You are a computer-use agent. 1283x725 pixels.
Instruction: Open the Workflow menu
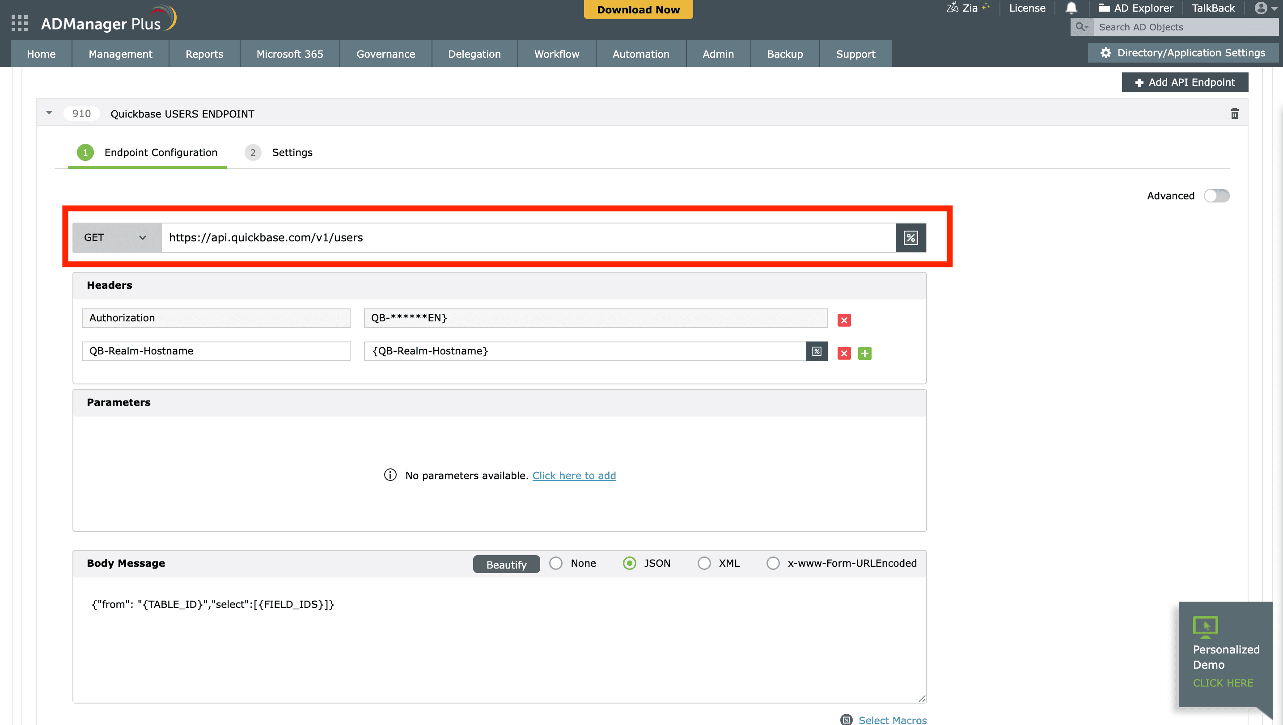tap(556, 54)
